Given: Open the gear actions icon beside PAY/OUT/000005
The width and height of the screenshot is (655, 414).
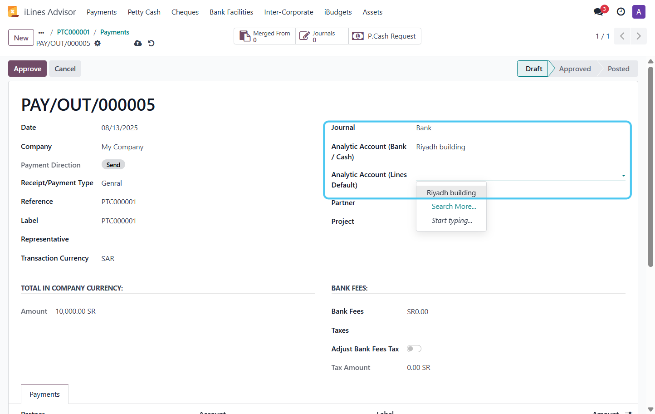Looking at the screenshot, I should click(98, 44).
